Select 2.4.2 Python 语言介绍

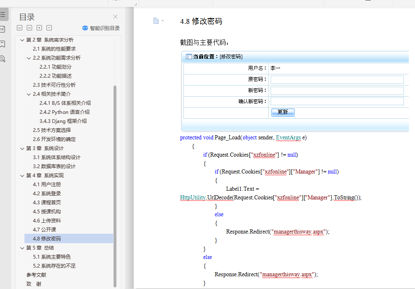[65, 112]
